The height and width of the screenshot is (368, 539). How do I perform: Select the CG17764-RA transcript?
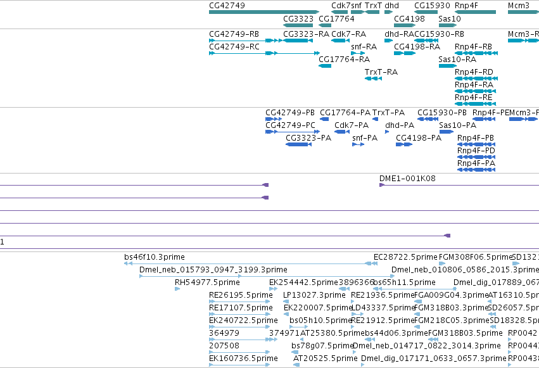(x=325, y=66)
